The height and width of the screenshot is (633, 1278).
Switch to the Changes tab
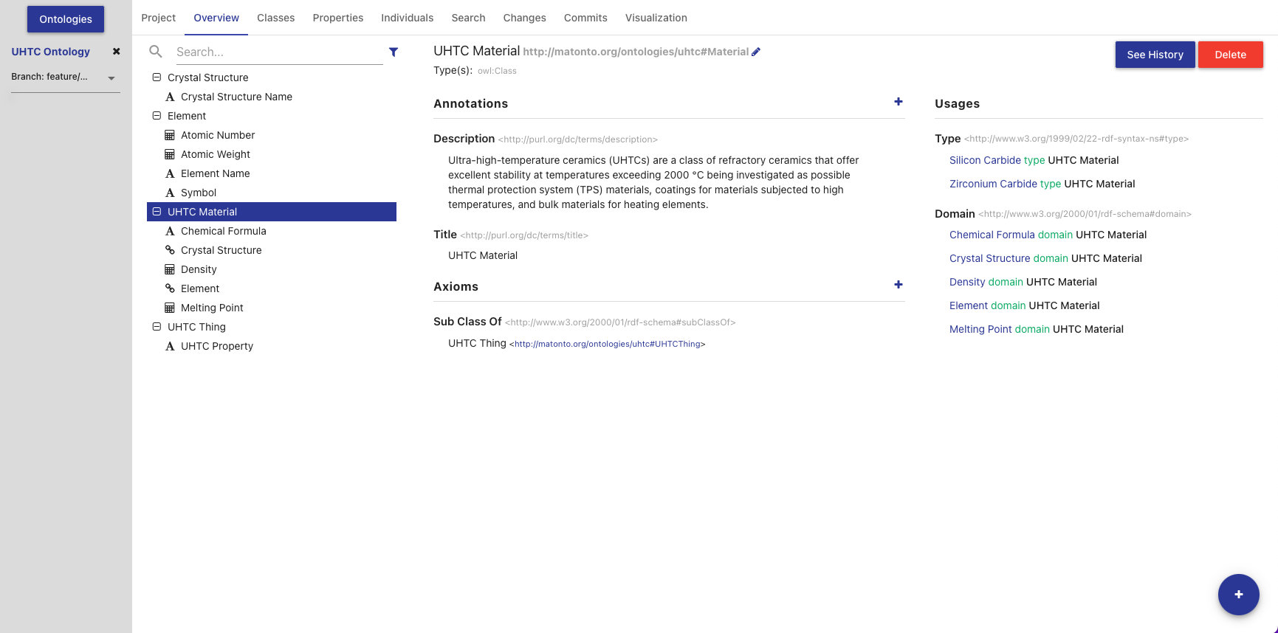click(x=525, y=18)
